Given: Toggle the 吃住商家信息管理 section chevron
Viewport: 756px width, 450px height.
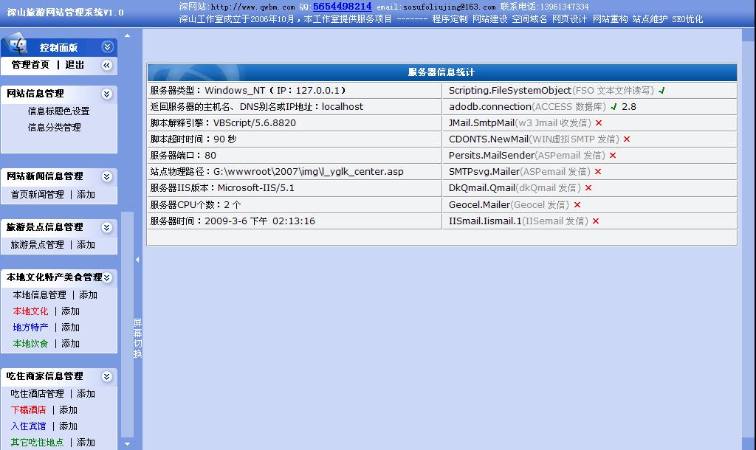Looking at the screenshot, I should pos(108,376).
